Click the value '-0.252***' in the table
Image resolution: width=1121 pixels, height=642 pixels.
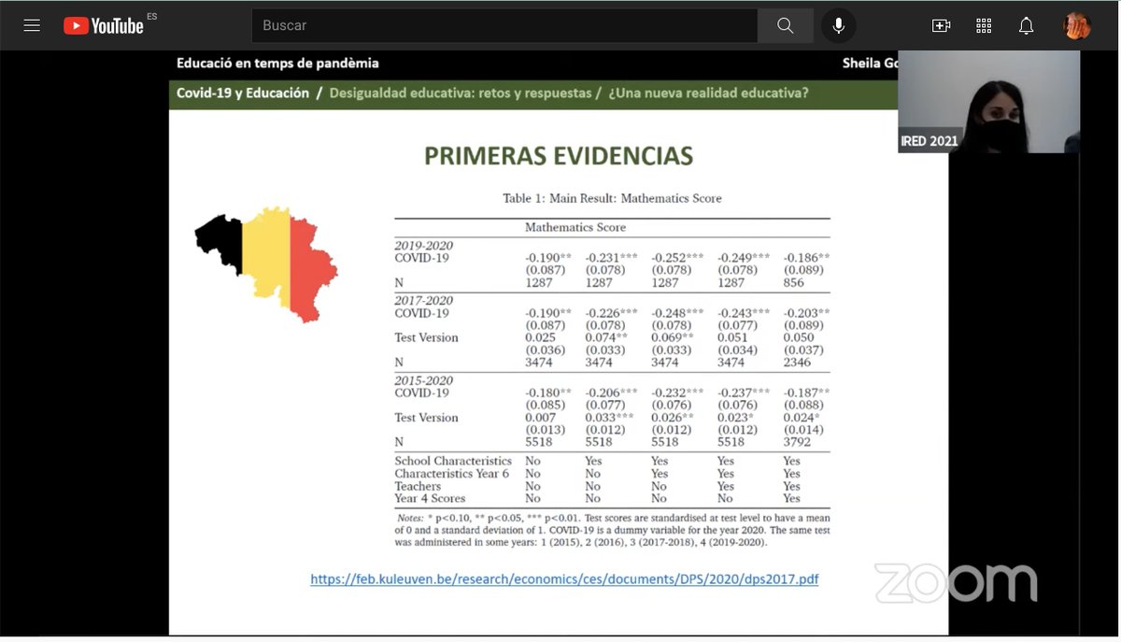click(677, 258)
